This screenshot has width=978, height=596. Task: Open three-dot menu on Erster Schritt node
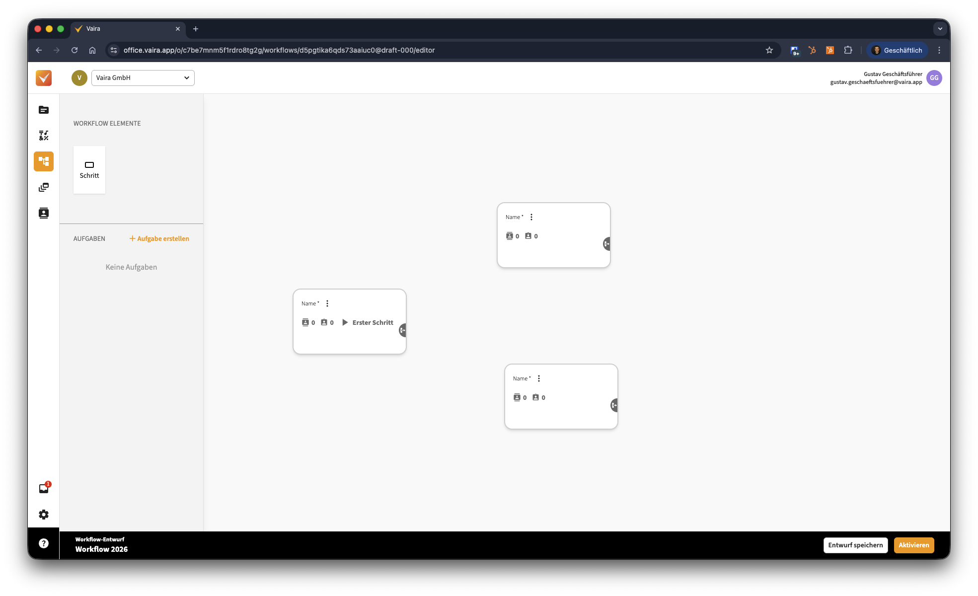click(327, 303)
